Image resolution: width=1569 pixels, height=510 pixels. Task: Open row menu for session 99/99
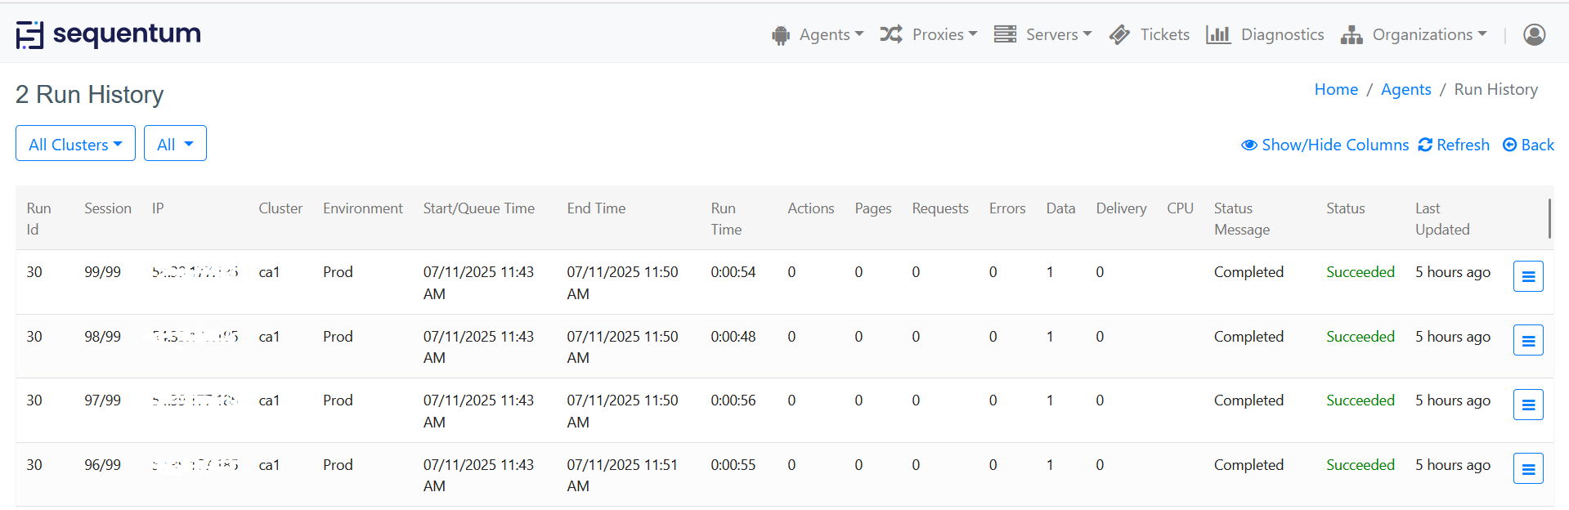point(1527,276)
